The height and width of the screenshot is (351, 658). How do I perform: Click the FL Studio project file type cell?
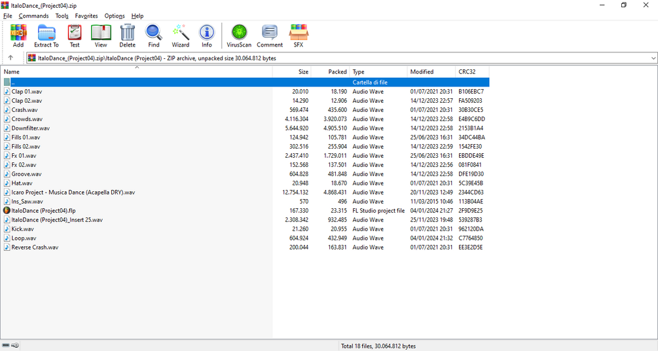[378, 210]
